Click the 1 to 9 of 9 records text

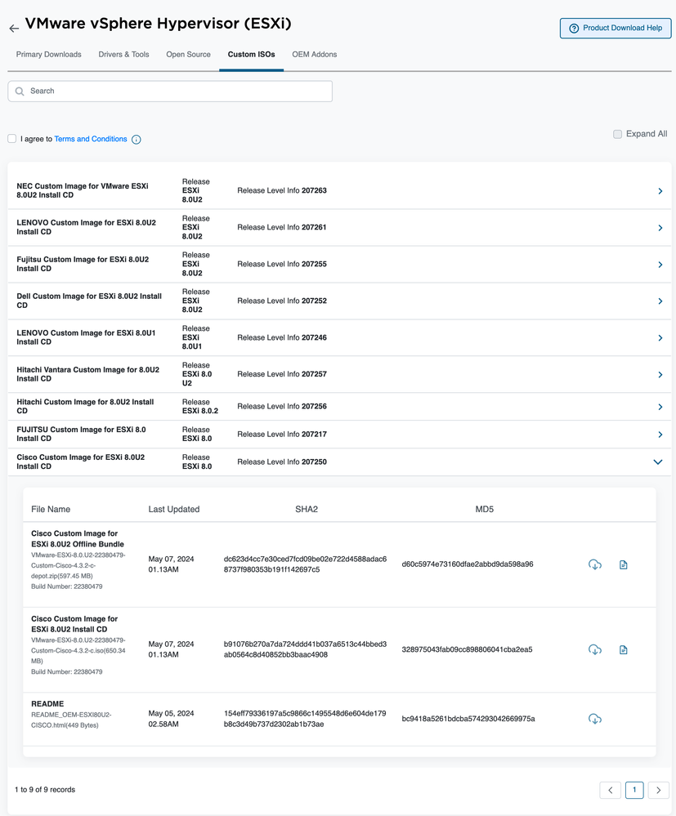(x=45, y=790)
